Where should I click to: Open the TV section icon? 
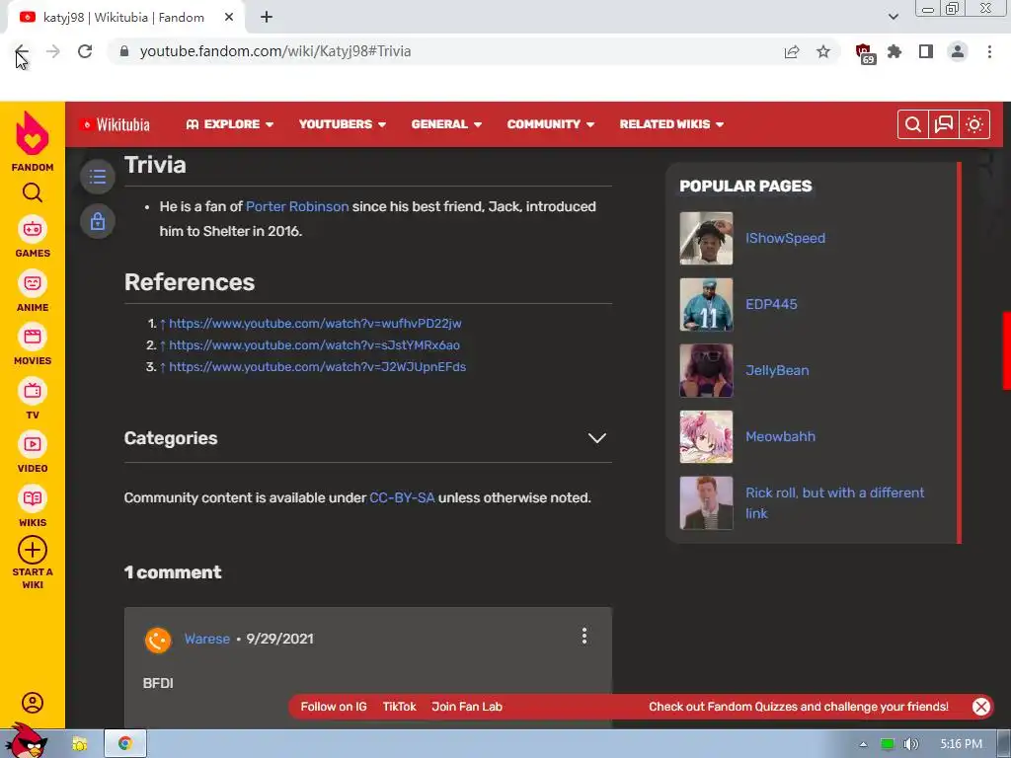(33, 391)
